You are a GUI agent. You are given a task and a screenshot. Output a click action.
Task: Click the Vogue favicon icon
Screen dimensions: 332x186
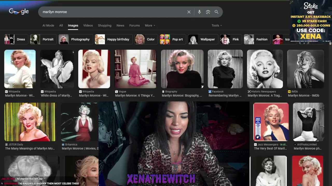(116, 91)
